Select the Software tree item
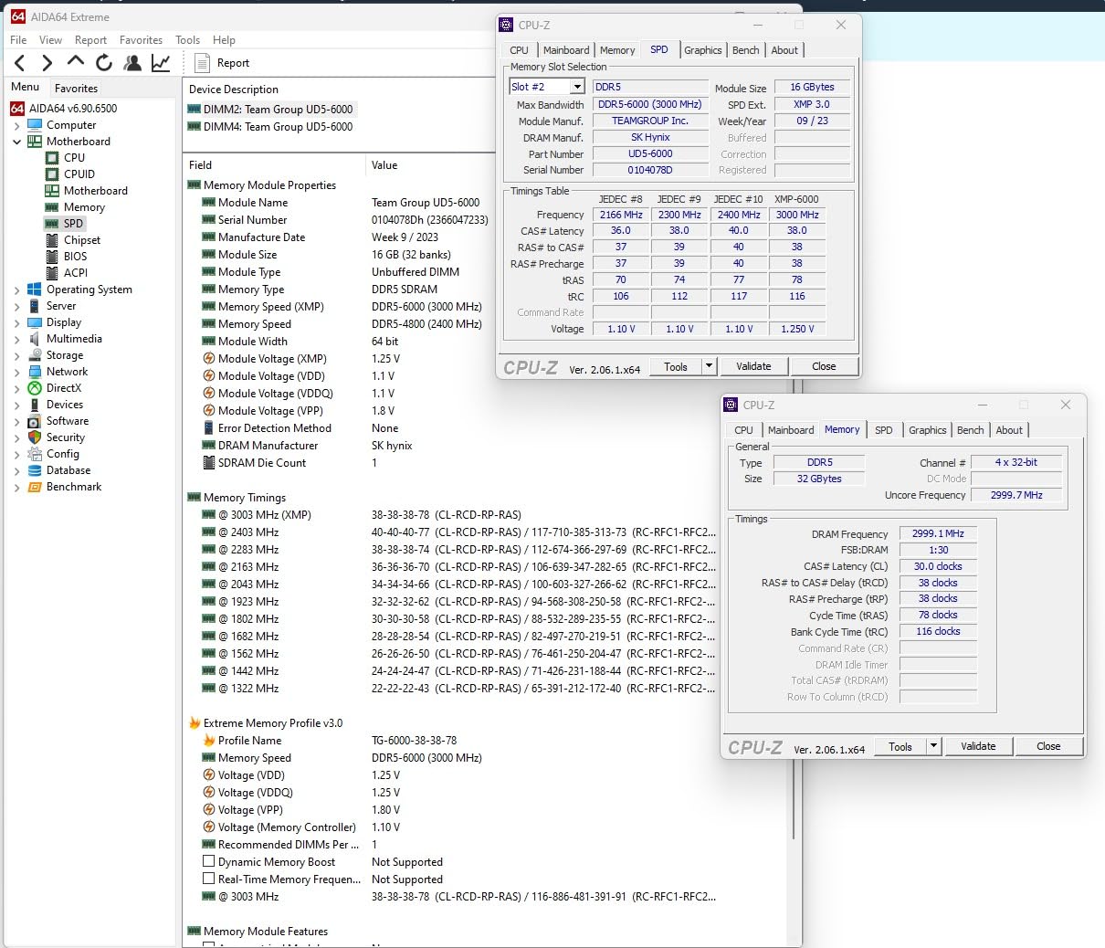This screenshot has width=1105, height=948. tap(68, 421)
